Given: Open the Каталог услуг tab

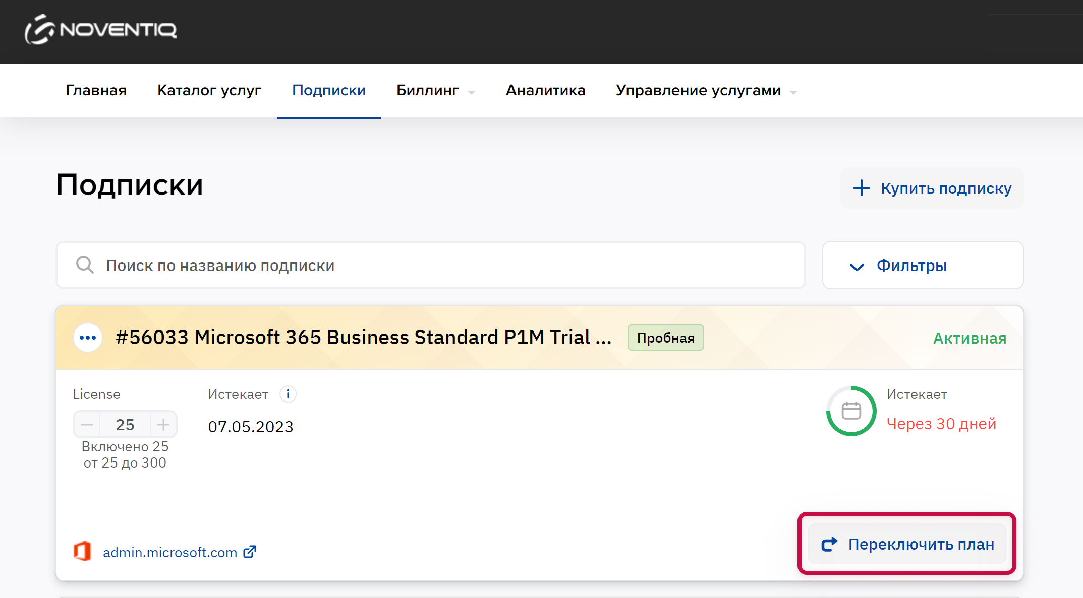Looking at the screenshot, I should [x=209, y=91].
